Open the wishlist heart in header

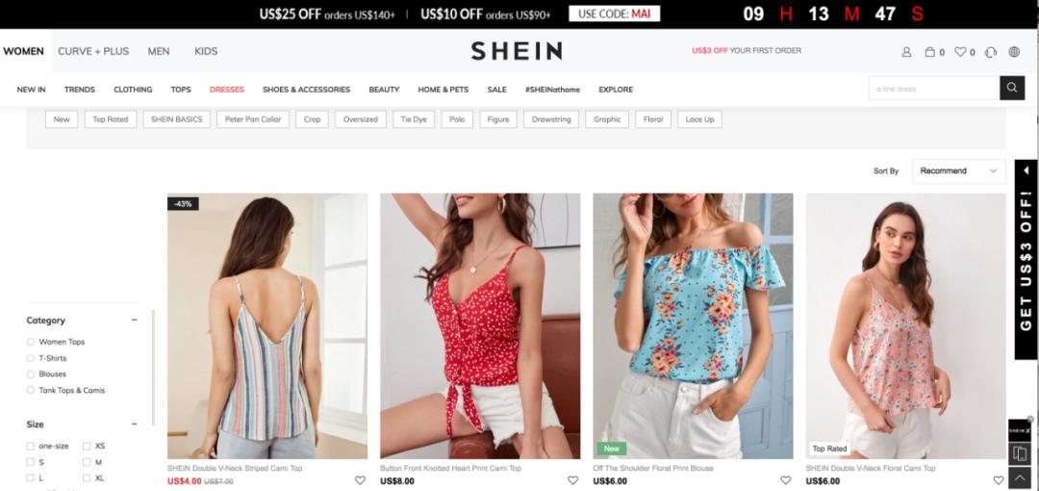click(960, 52)
